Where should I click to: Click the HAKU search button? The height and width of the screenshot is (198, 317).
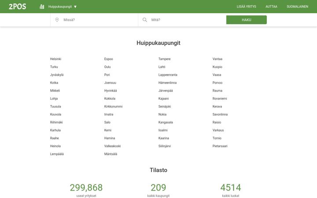247,20
